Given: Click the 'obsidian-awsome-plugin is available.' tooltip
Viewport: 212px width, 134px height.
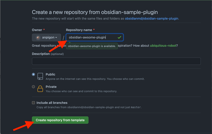Looking at the screenshot, I should click(x=92, y=46).
